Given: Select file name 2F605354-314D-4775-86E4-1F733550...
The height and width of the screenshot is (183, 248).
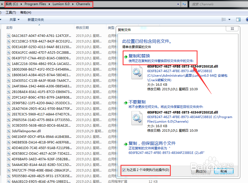Looking at the screenshot, I should (42, 120).
